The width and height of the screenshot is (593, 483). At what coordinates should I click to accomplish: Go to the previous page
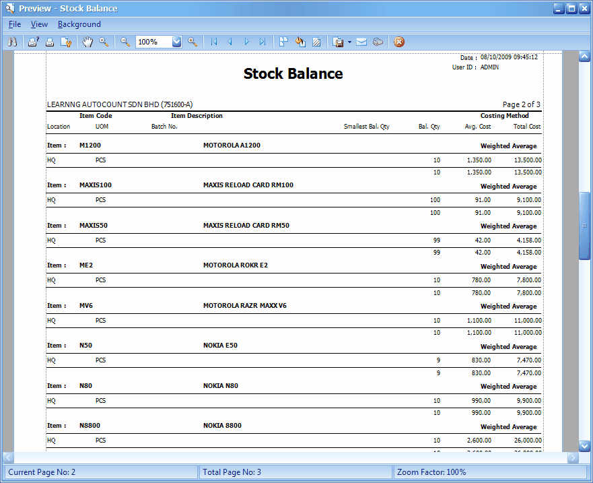click(x=230, y=42)
